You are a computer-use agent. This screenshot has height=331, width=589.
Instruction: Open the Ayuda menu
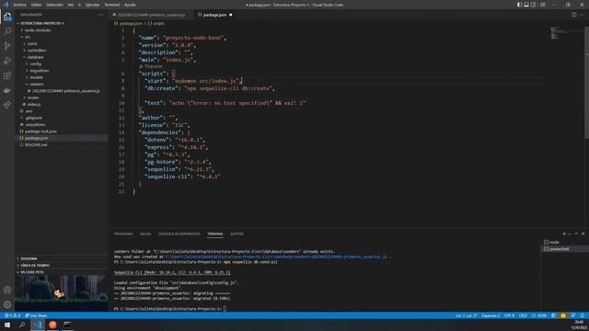pos(130,5)
